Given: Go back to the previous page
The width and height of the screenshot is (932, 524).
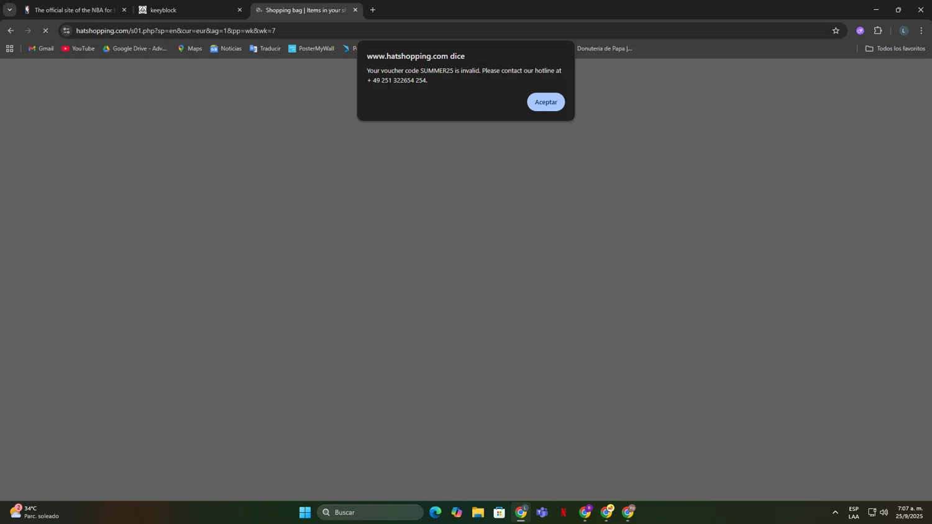Looking at the screenshot, I should coord(11,30).
